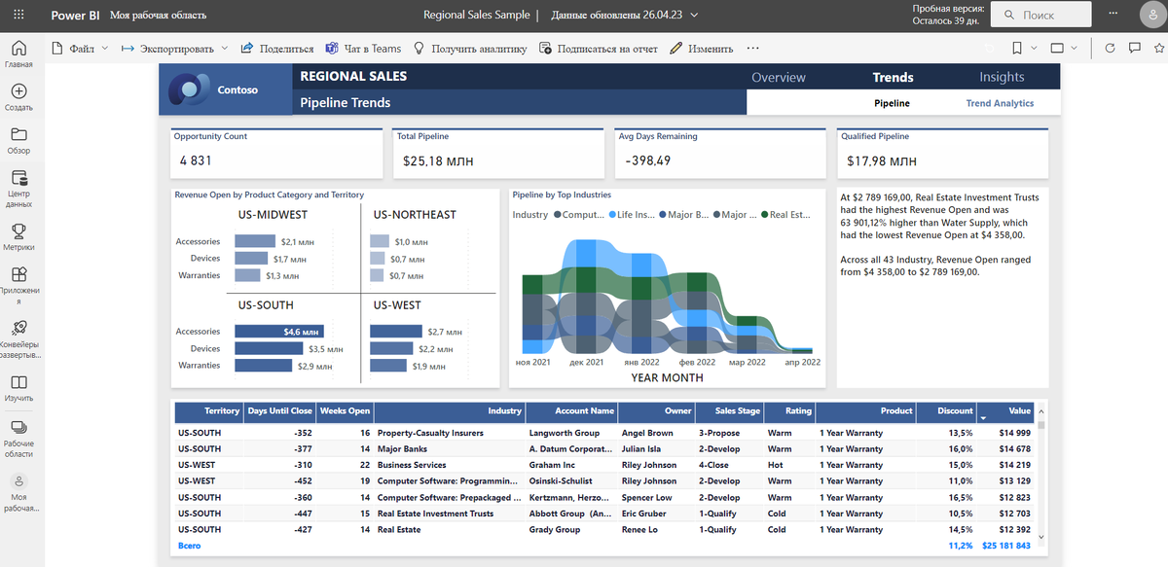1168x567 pixels.
Task: Click the table vertical scrollbar
Action: pos(1040,474)
